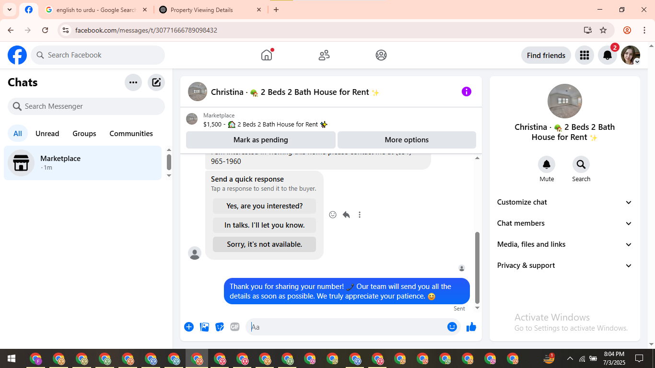
Task: Search in conversation magnifier icon
Action: (x=581, y=165)
